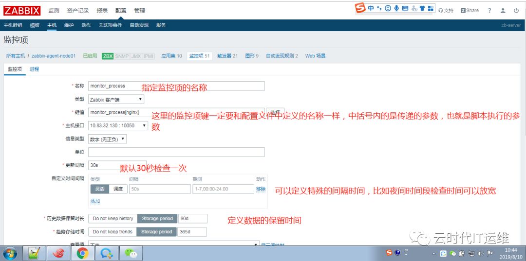Open Zabbix help question mark

[x=489, y=10]
